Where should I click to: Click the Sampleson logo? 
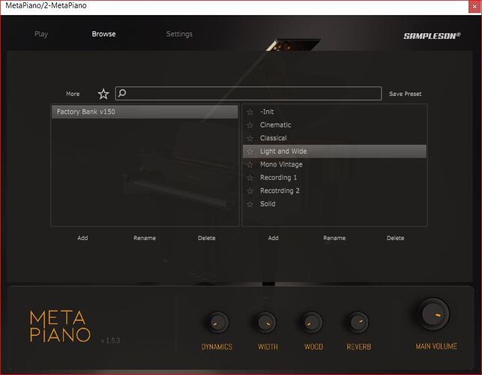point(432,36)
